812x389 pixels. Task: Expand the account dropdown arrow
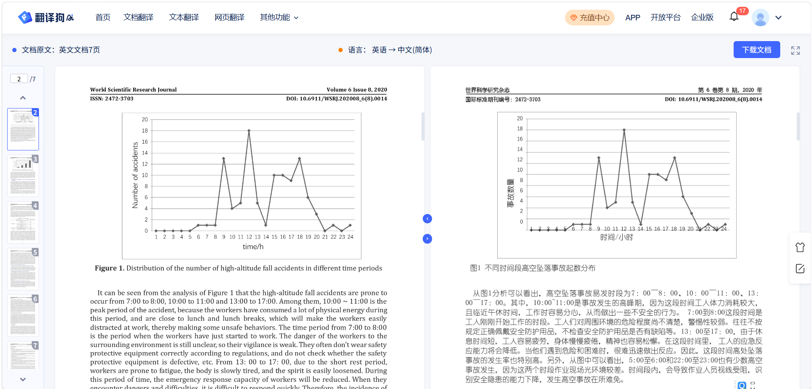point(779,17)
